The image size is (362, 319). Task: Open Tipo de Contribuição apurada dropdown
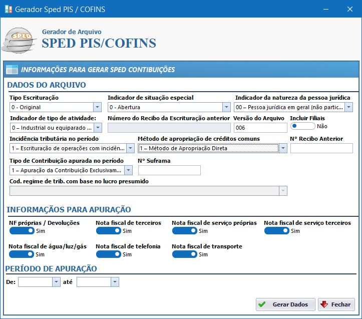[x=128, y=170]
